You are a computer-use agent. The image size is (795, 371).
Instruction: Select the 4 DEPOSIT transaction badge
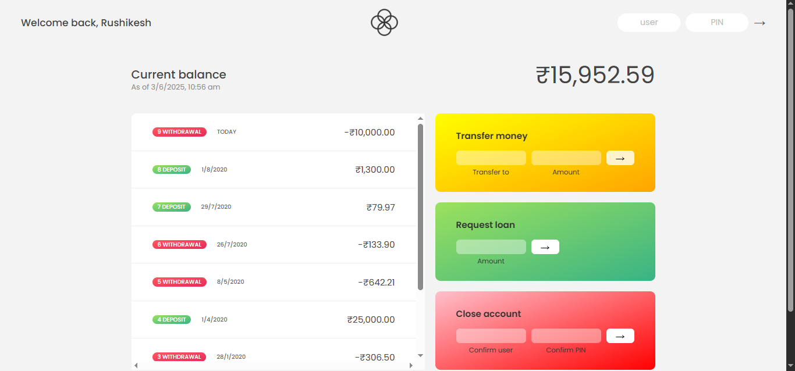[171, 320]
